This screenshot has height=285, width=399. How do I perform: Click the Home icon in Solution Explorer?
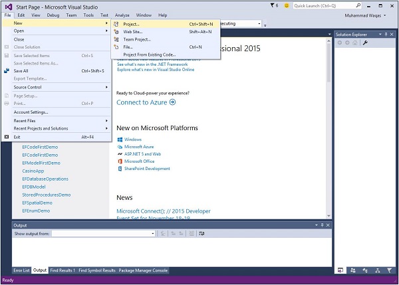(x=353, y=43)
